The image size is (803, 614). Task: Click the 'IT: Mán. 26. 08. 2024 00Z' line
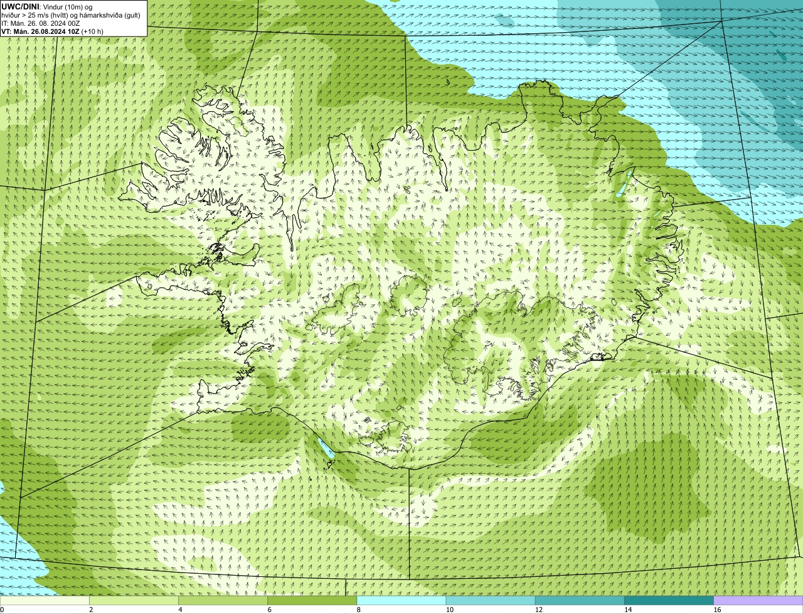(40, 23)
